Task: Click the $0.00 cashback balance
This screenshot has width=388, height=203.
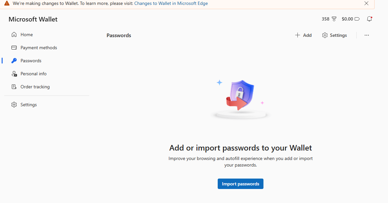Action: [x=347, y=19]
